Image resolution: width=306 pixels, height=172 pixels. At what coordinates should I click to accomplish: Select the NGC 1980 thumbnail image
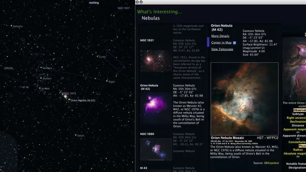pos(155,149)
